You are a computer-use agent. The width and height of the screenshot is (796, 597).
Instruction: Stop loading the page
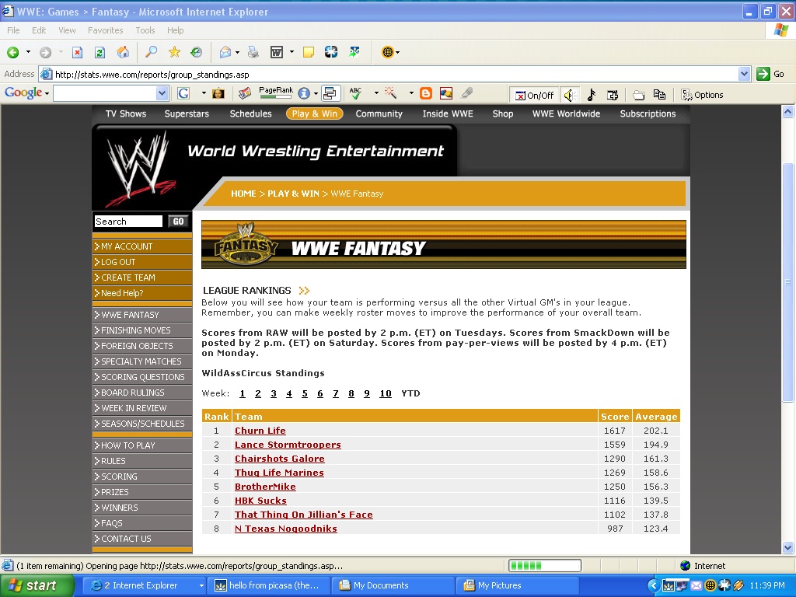pyautogui.click(x=77, y=52)
